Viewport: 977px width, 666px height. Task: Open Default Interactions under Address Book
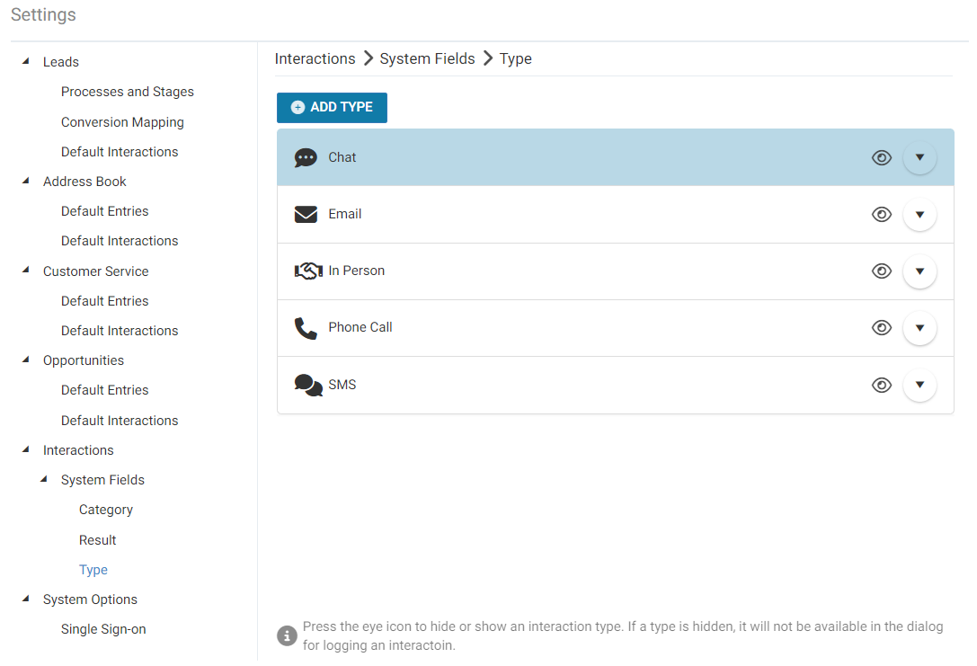(x=120, y=241)
